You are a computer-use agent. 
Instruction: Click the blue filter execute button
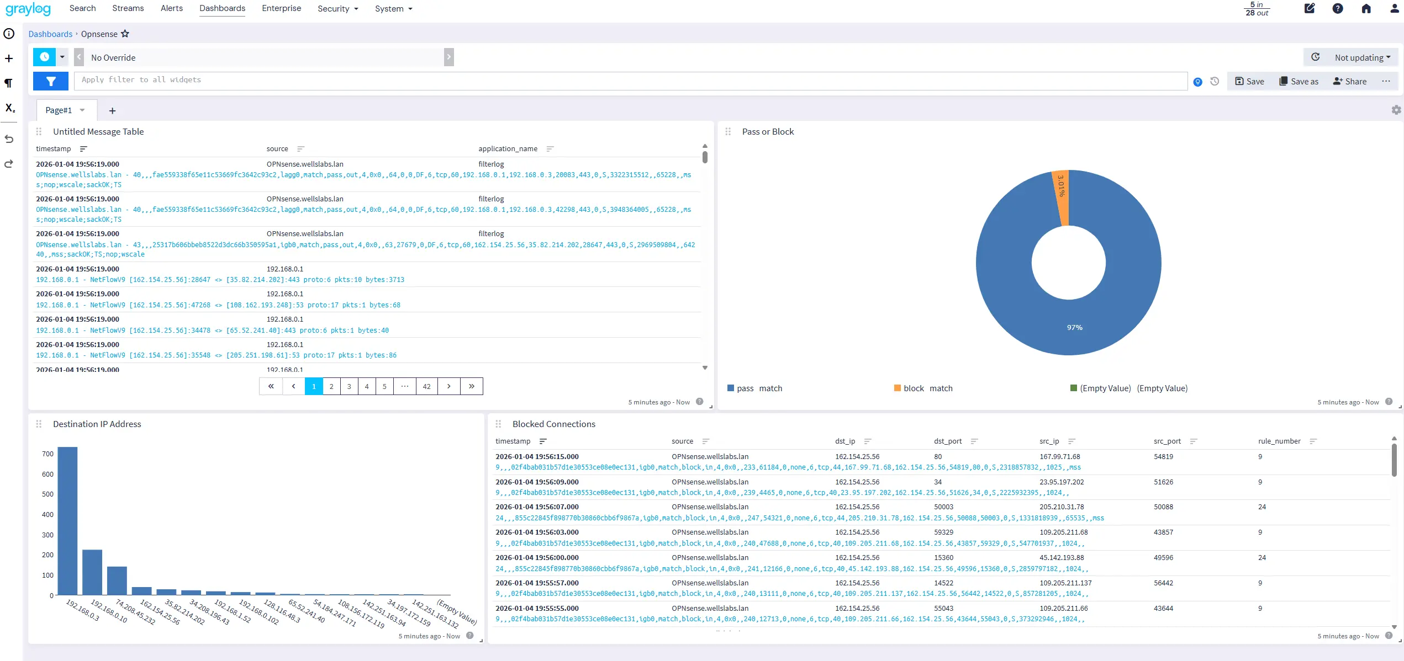51,81
